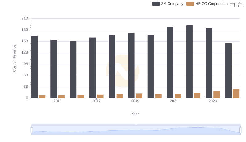
Task: Click the 0 y-axis label
Action: pos(27,98)
